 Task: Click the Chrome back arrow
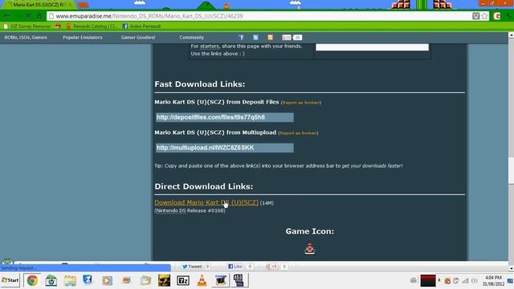pos(7,16)
